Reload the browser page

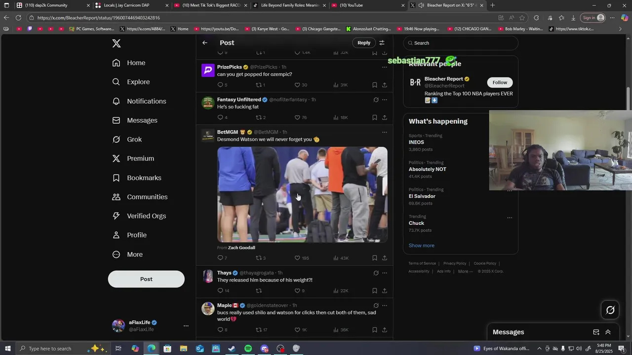pos(18,18)
